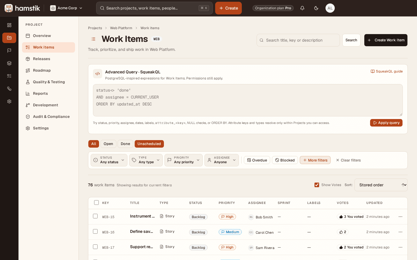Expand the Type filter dropdown
Image resolution: width=417 pixels, height=260 pixels.
point(146,160)
